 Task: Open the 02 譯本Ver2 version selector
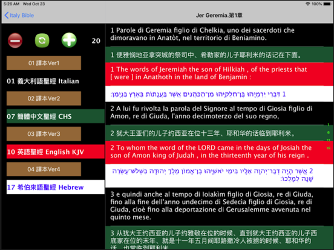44,98
